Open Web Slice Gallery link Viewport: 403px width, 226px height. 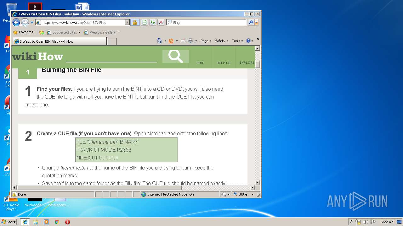click(x=100, y=32)
